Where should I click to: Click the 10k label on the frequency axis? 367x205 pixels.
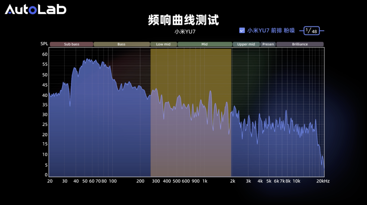(297, 181)
